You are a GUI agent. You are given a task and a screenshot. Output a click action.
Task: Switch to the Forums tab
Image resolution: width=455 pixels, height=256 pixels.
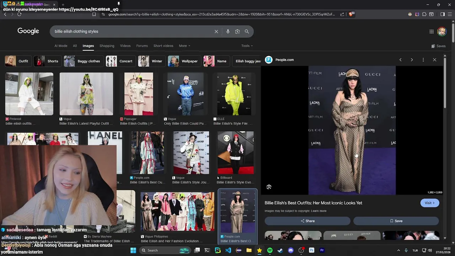click(x=142, y=46)
